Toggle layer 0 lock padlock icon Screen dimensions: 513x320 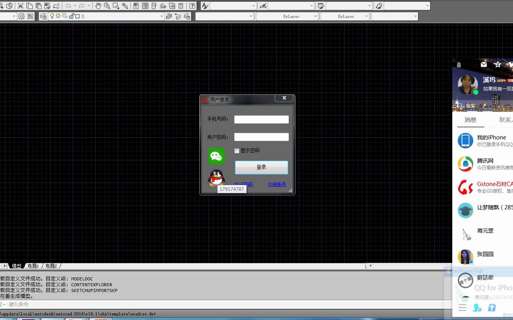click(72, 16)
